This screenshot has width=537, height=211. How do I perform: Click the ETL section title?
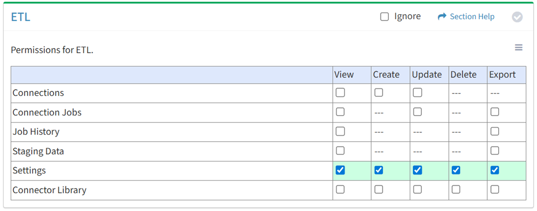[x=21, y=17]
